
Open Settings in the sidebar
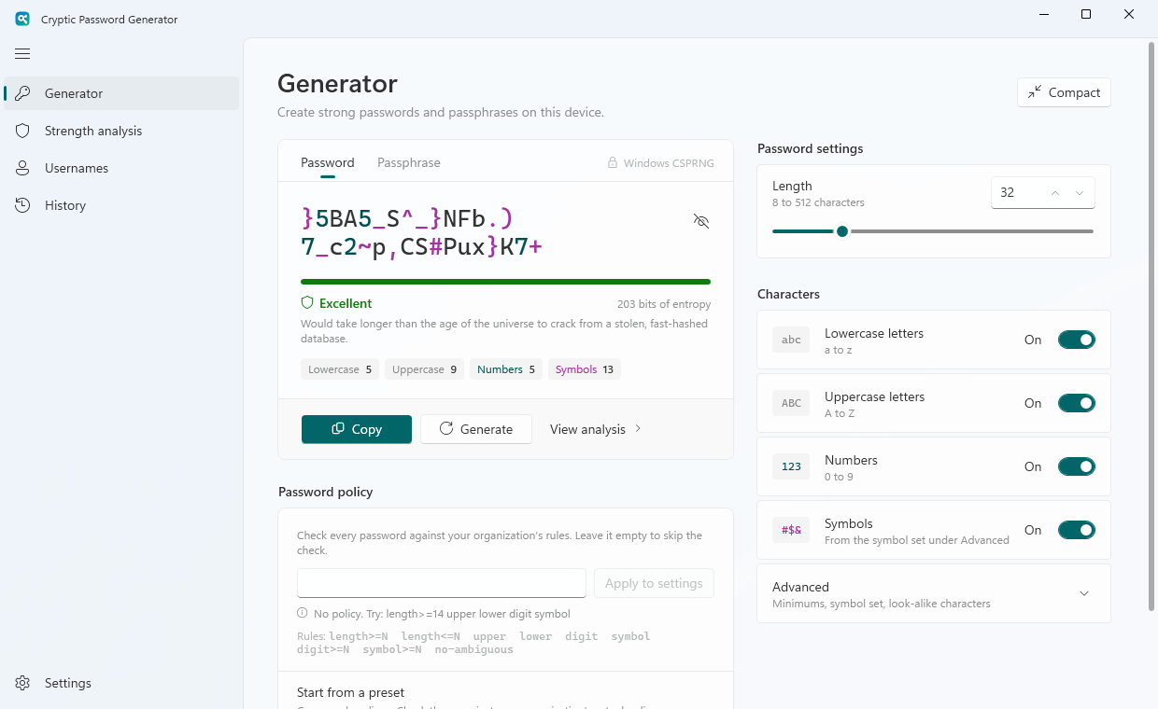(x=121, y=683)
